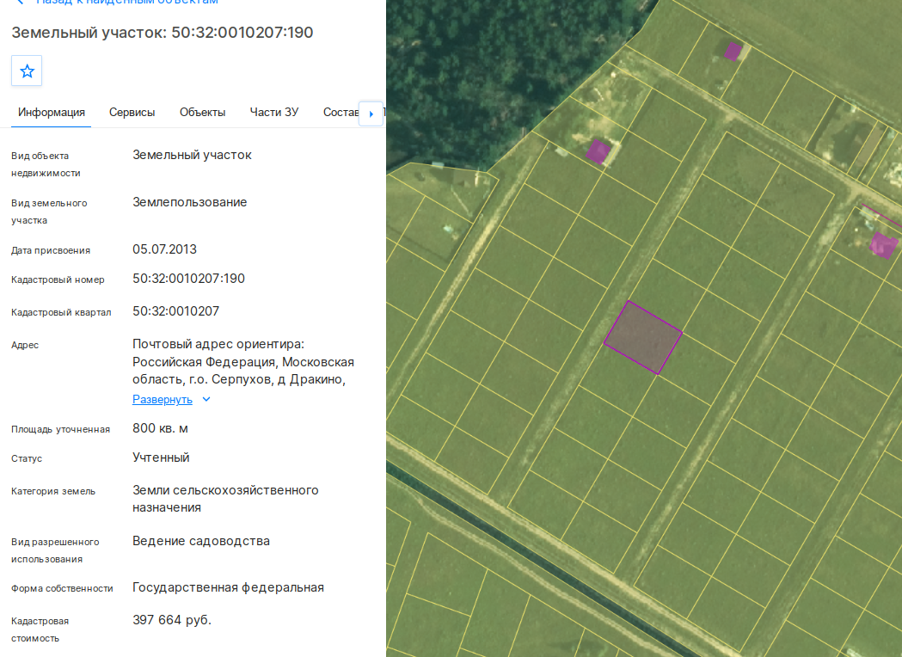
Task: Select cadastral cost 397 664 руб.
Action: (x=172, y=620)
